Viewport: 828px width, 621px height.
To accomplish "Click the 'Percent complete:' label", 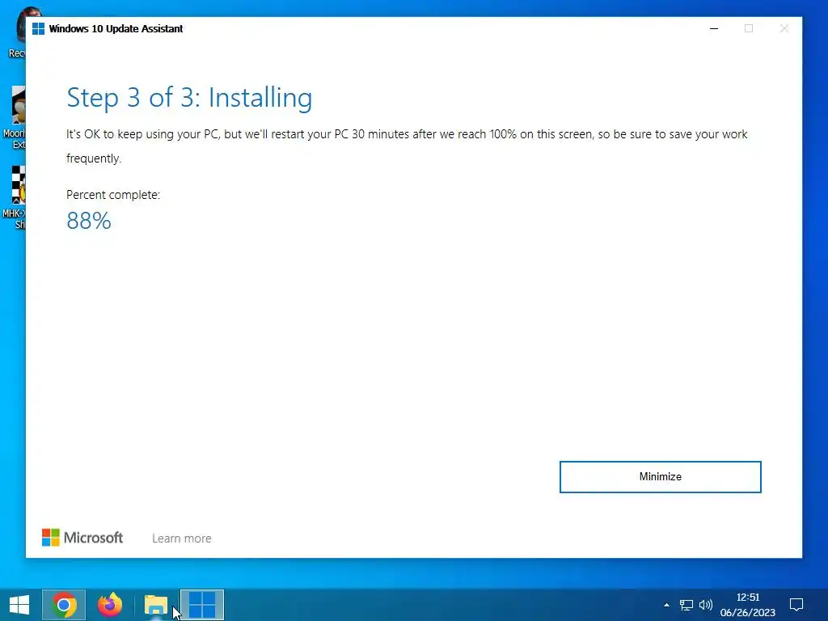I will (x=113, y=195).
